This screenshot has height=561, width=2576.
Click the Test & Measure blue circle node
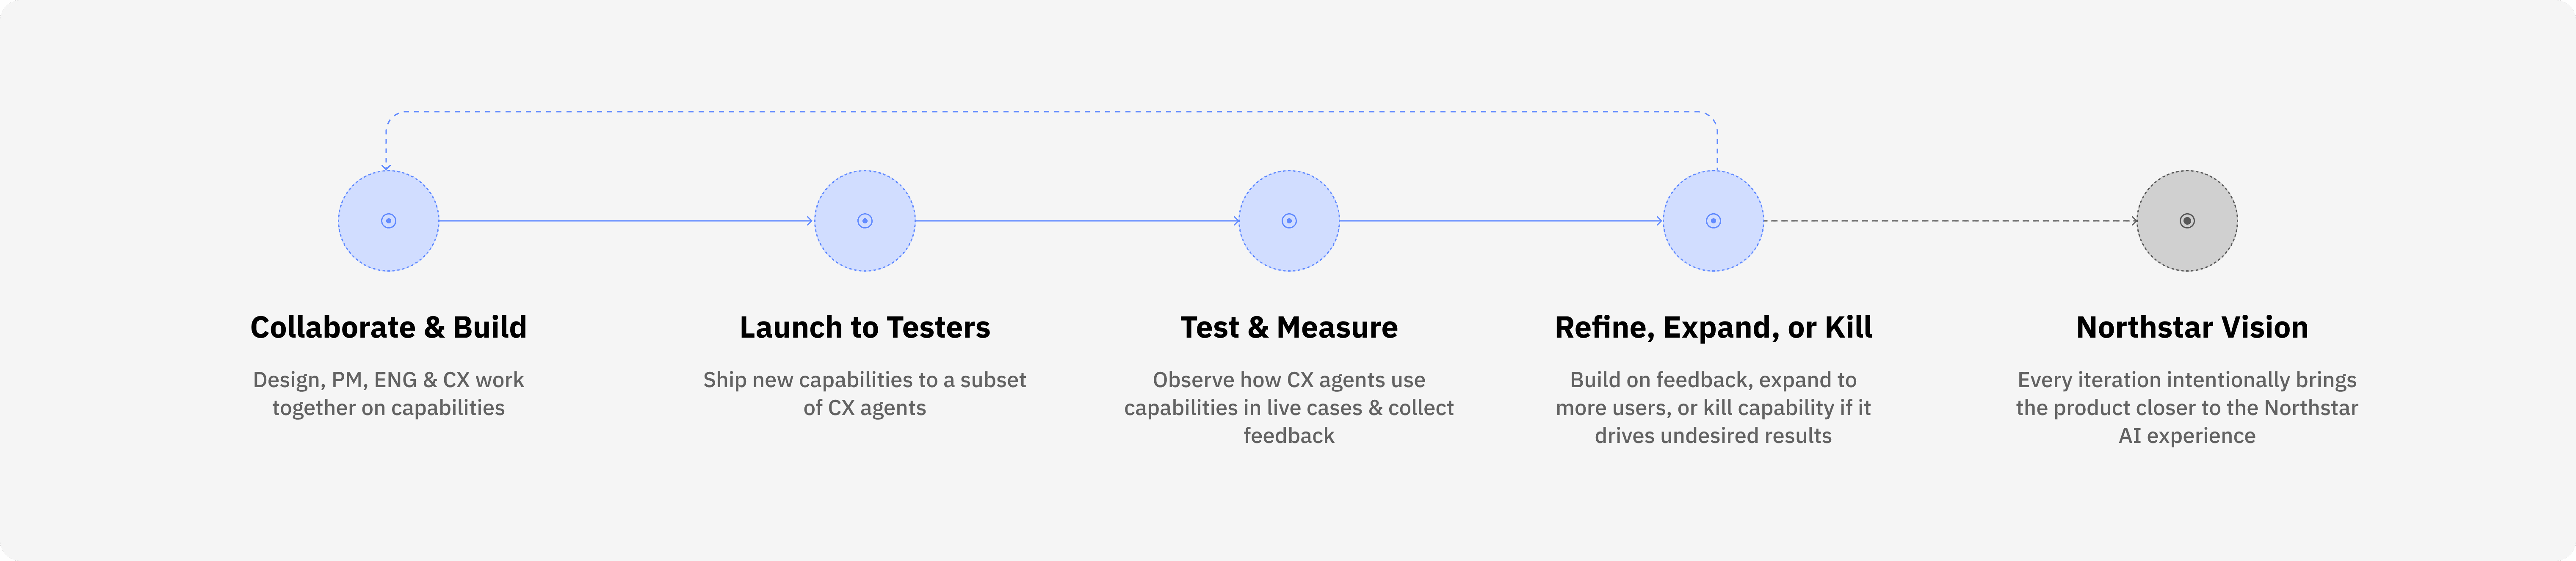point(1289,221)
